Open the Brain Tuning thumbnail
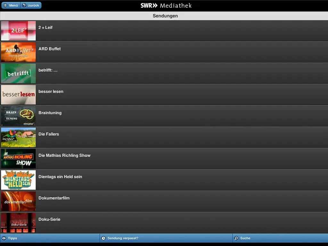This screenshot has height=246, width=328. (18, 116)
